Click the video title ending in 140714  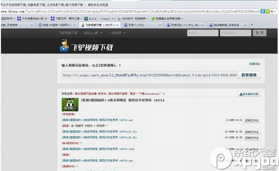[x=123, y=100]
